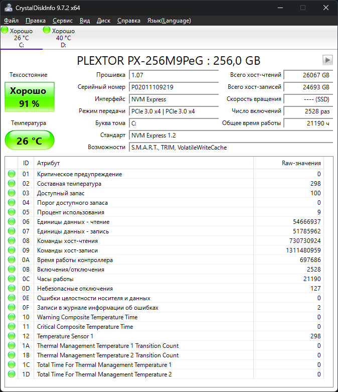This screenshot has width=338, height=392.
Task: Click the drive letter field C:
Action: point(174,123)
